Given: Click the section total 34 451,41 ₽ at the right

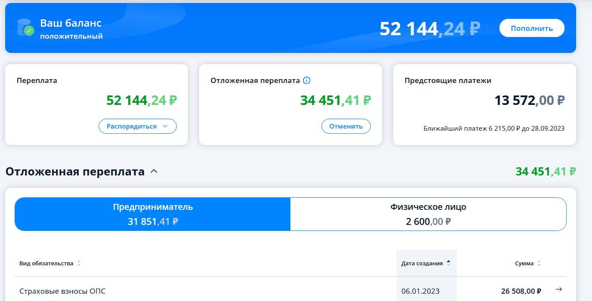Looking at the screenshot, I should click(546, 172).
